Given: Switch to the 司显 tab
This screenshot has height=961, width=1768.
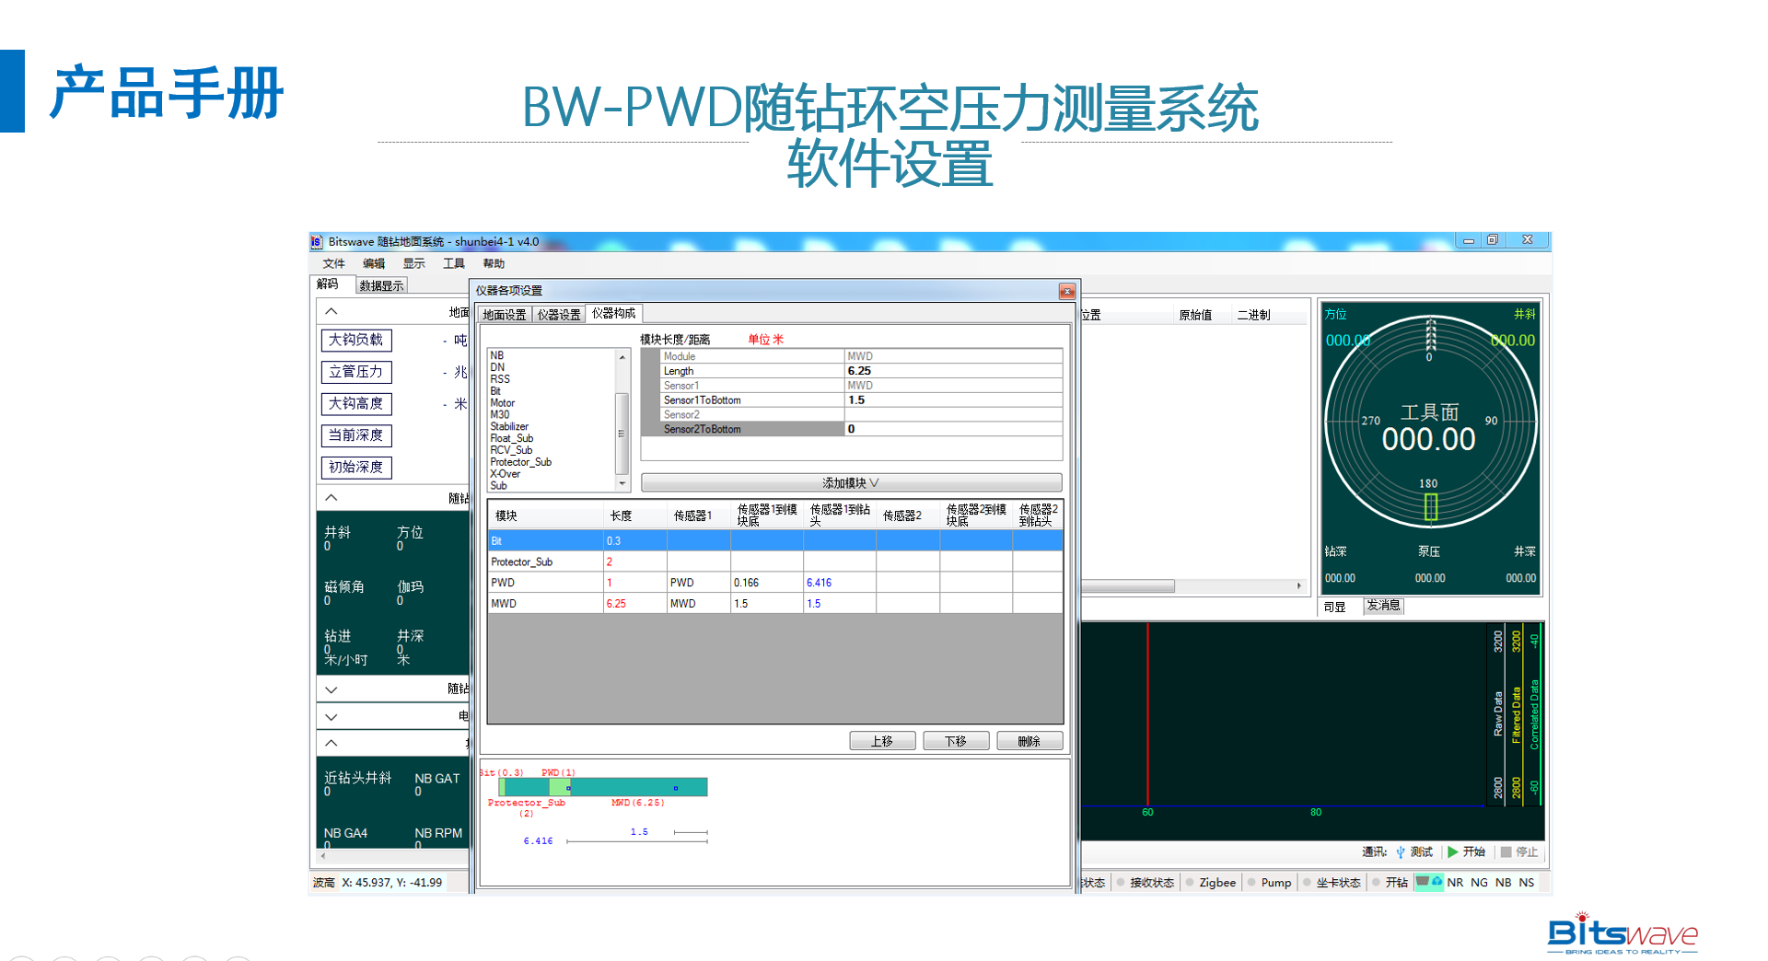Looking at the screenshot, I should tap(1335, 608).
